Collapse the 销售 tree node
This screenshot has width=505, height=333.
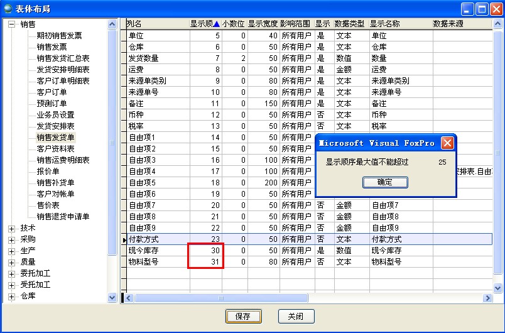11,25
